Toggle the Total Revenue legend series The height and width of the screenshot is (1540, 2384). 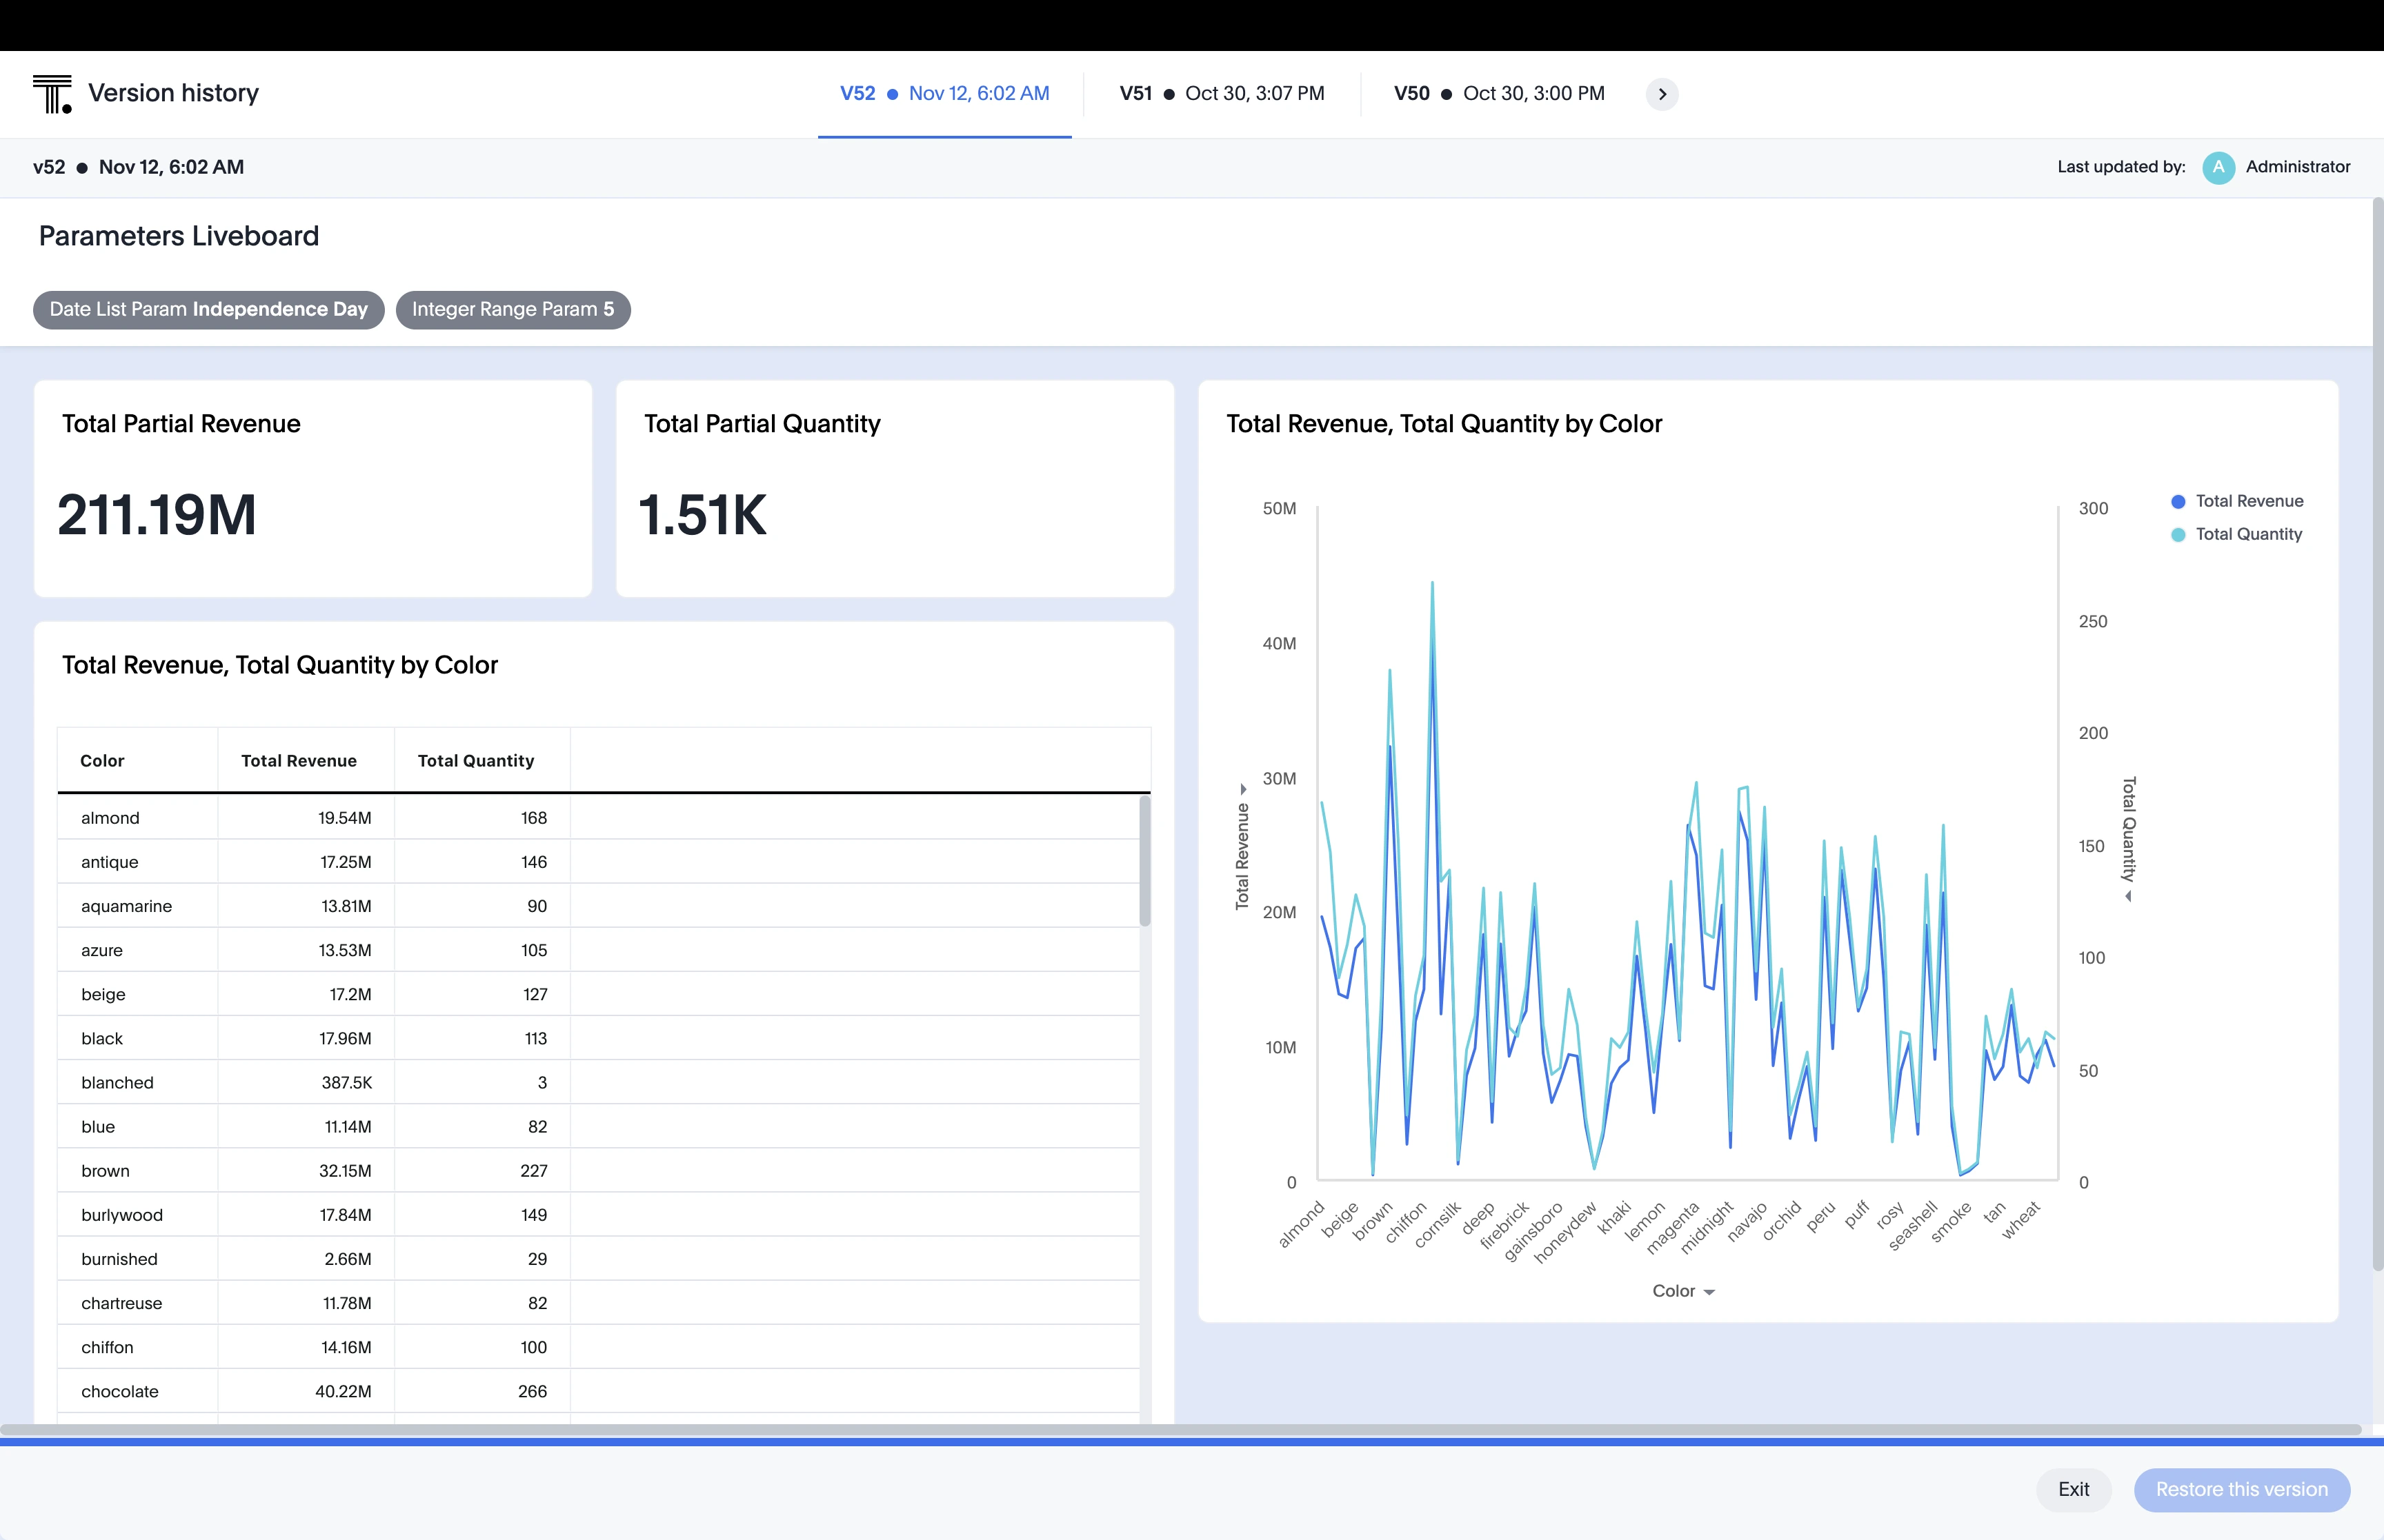(x=2237, y=501)
